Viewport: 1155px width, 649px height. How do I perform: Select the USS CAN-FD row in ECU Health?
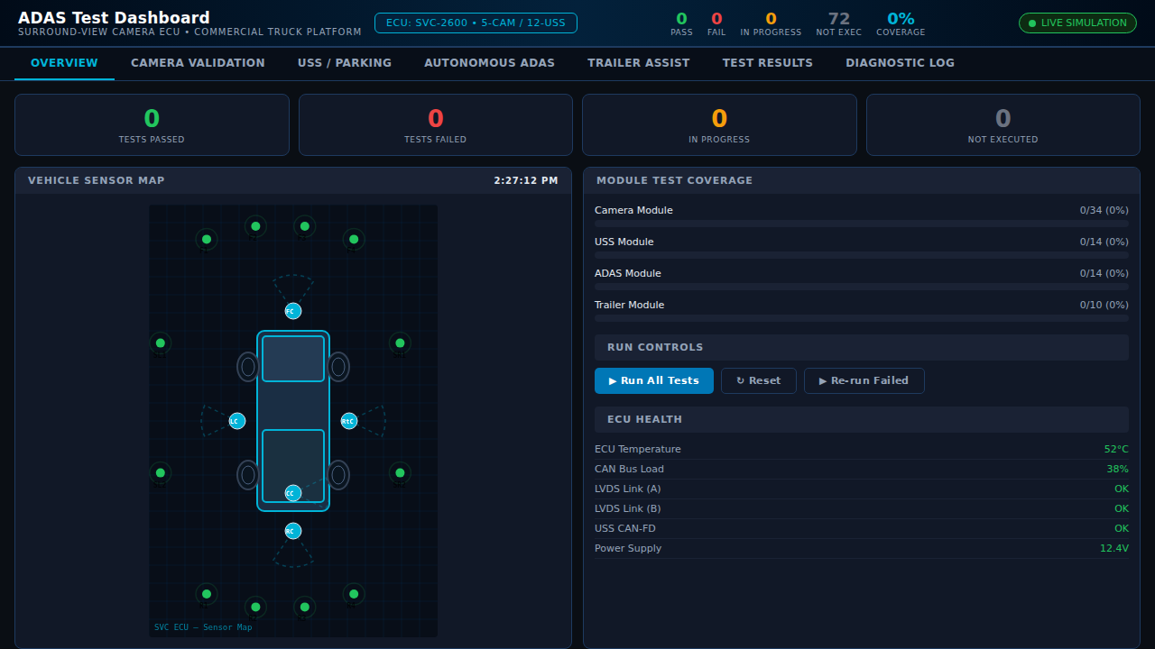click(x=861, y=528)
